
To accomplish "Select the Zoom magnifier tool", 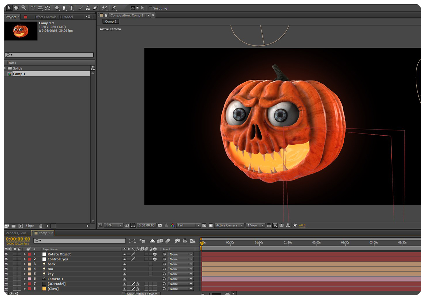I will point(24,8).
